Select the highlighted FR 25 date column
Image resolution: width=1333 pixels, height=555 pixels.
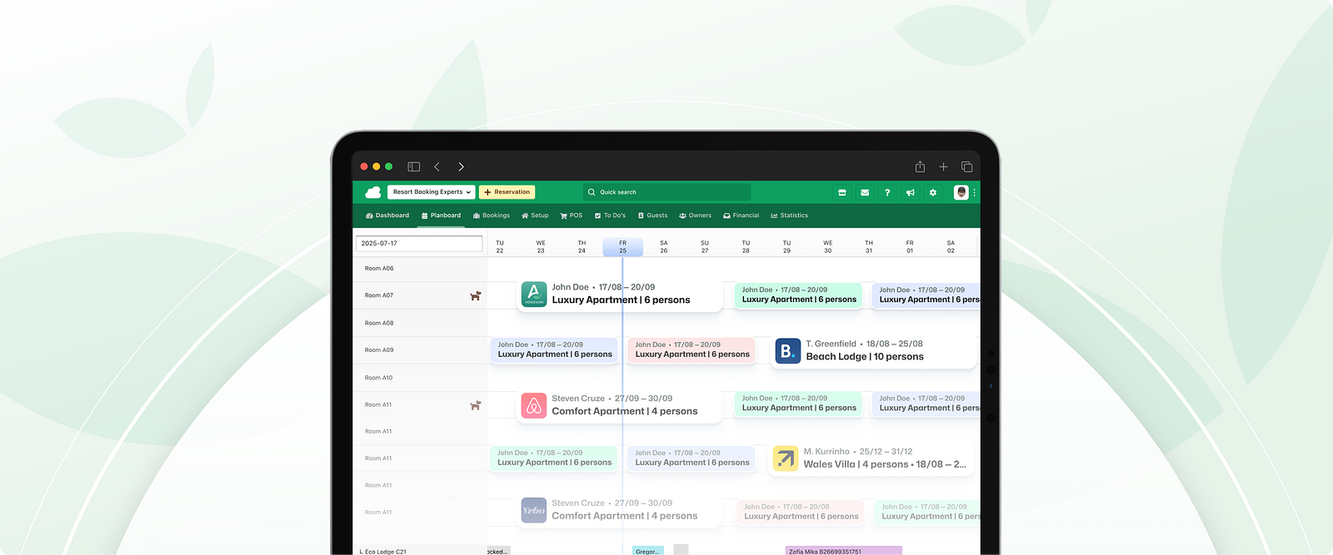click(622, 247)
